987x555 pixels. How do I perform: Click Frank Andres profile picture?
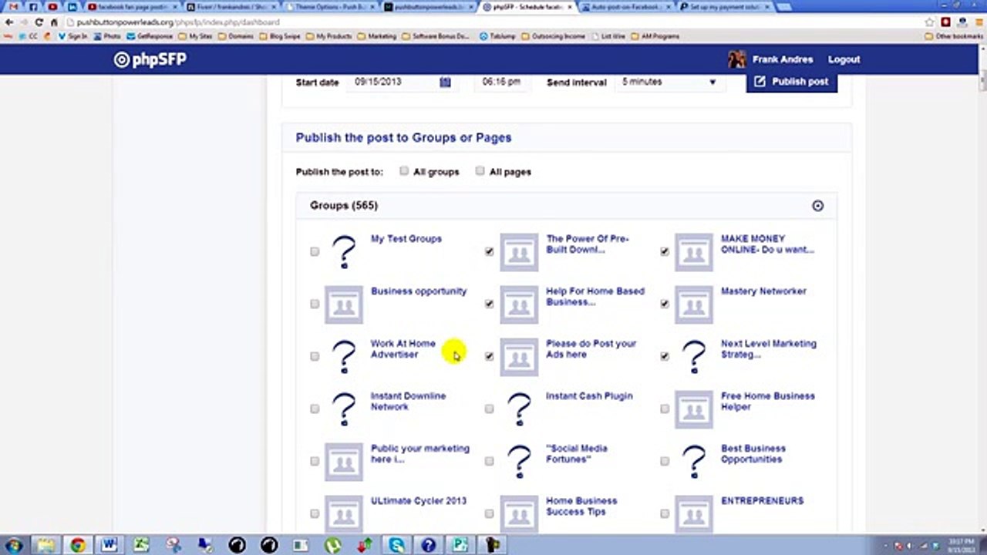click(736, 59)
